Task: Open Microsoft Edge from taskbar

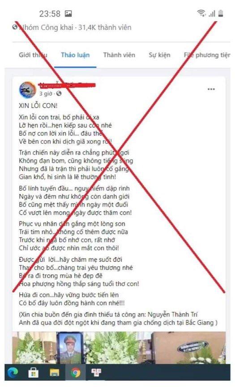Action: point(13,372)
